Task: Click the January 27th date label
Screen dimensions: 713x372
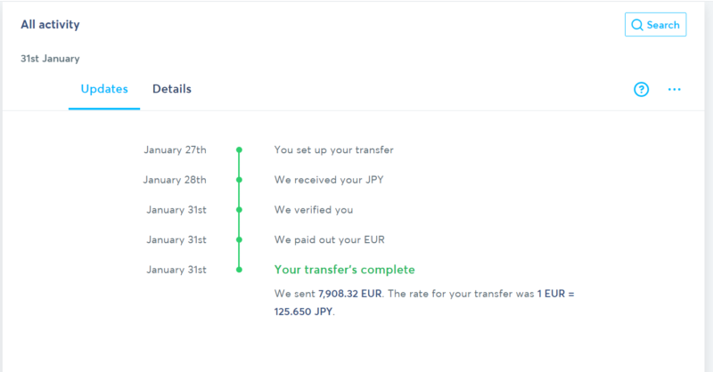Action: (175, 150)
